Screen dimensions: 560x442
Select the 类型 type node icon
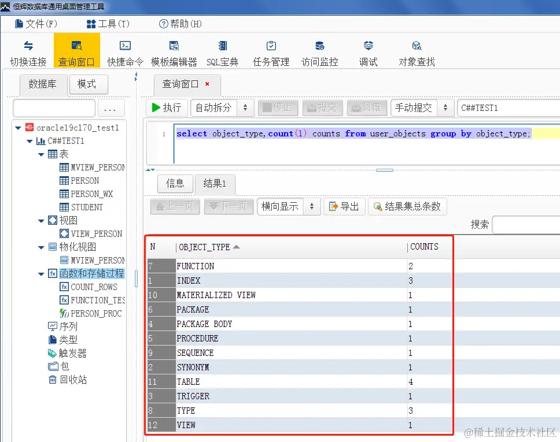53,340
